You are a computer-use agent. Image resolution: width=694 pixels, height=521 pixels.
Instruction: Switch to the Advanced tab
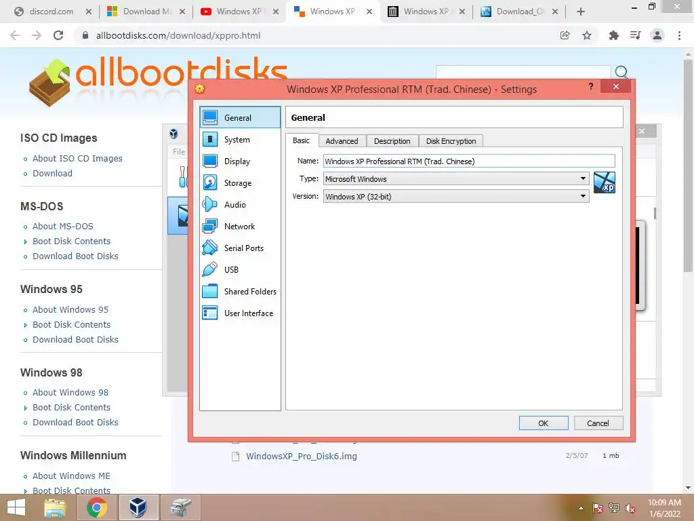[342, 141]
